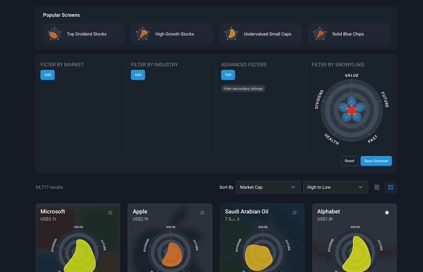Open the High Growth Stocks screen
Viewport: 423px width, 272px height.
(x=172, y=34)
